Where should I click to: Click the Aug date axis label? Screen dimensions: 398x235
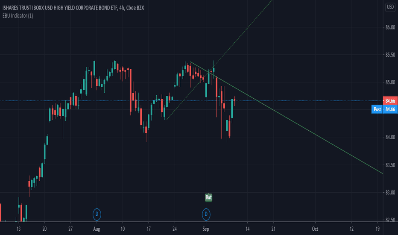(97, 229)
